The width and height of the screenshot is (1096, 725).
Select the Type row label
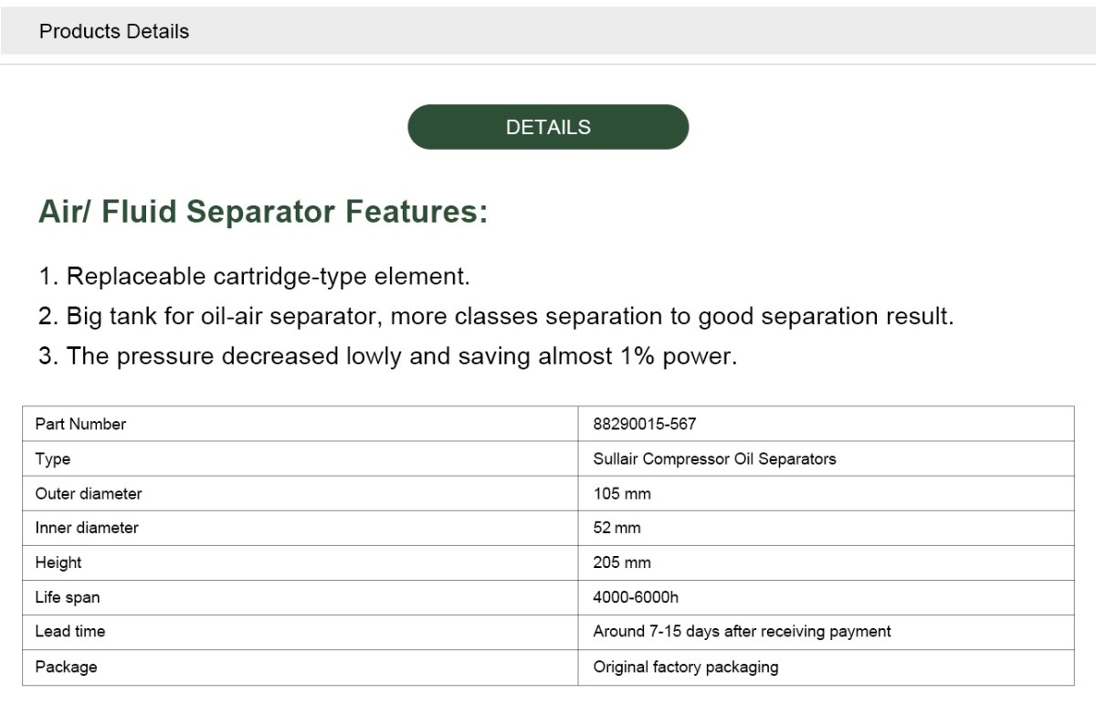(53, 458)
